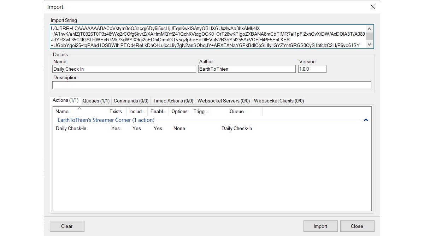Close the Import dialog with the X icon
The image size is (424, 236).
click(372, 7)
